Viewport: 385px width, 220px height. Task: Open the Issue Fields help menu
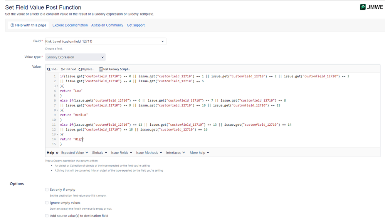(122, 153)
